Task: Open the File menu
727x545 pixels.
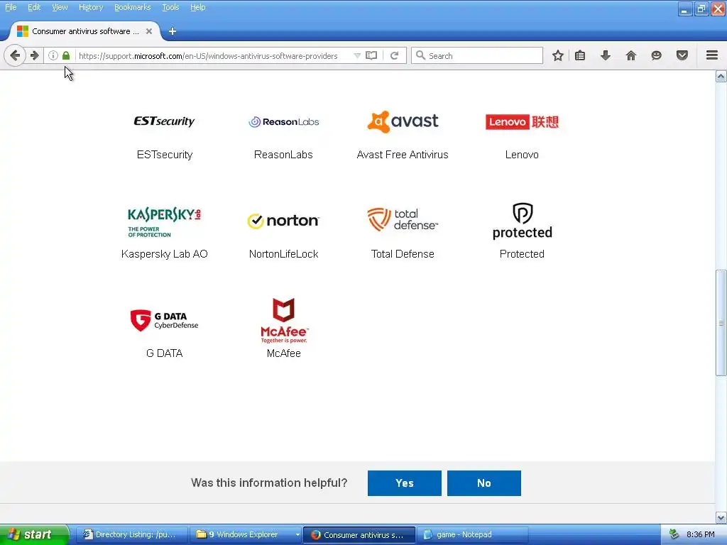Action: [x=11, y=7]
